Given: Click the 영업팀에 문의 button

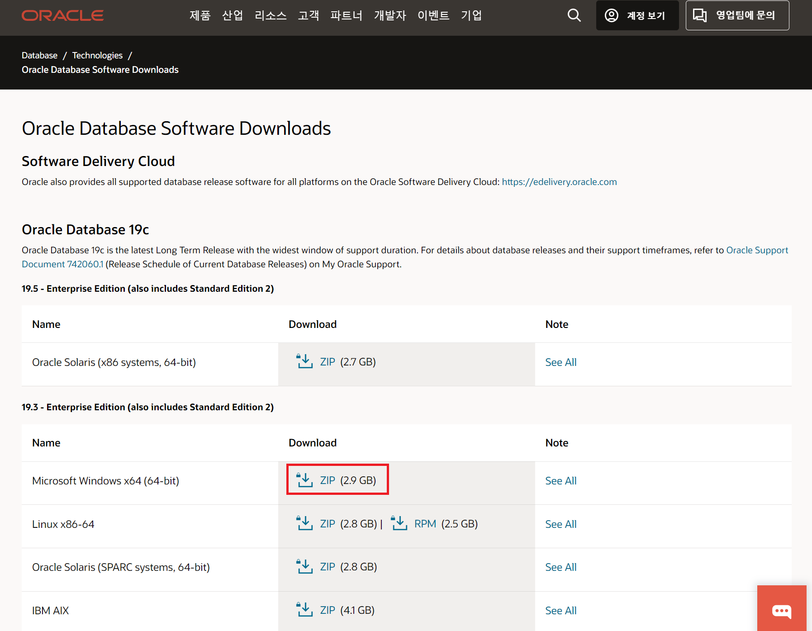Looking at the screenshot, I should tap(737, 15).
